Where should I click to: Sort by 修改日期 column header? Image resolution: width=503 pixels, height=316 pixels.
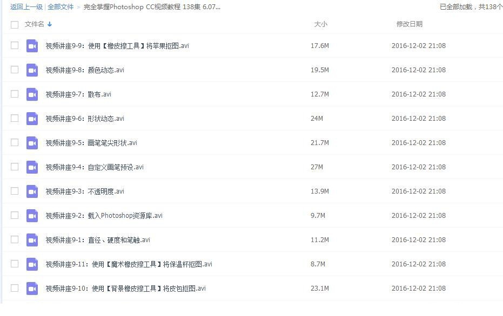click(x=410, y=24)
